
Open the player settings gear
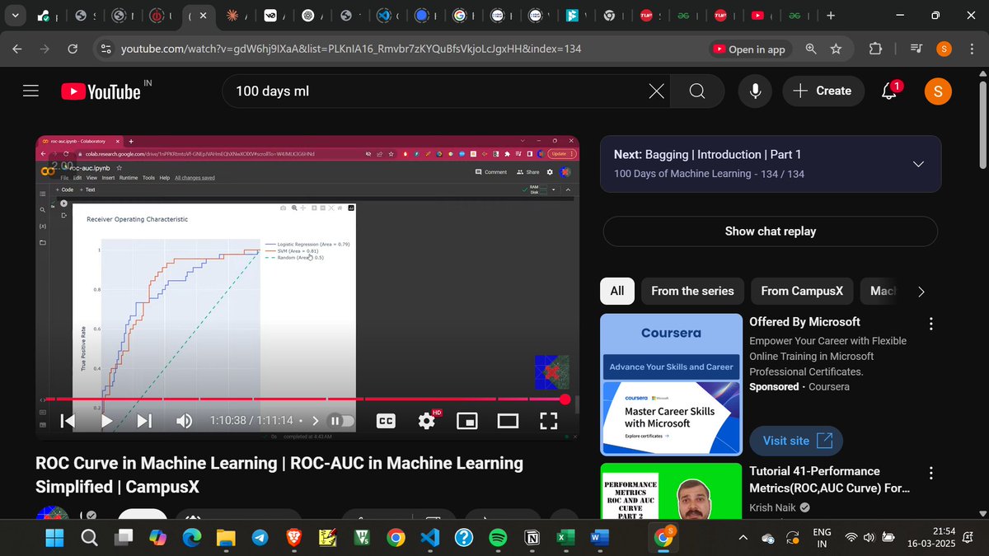(427, 421)
